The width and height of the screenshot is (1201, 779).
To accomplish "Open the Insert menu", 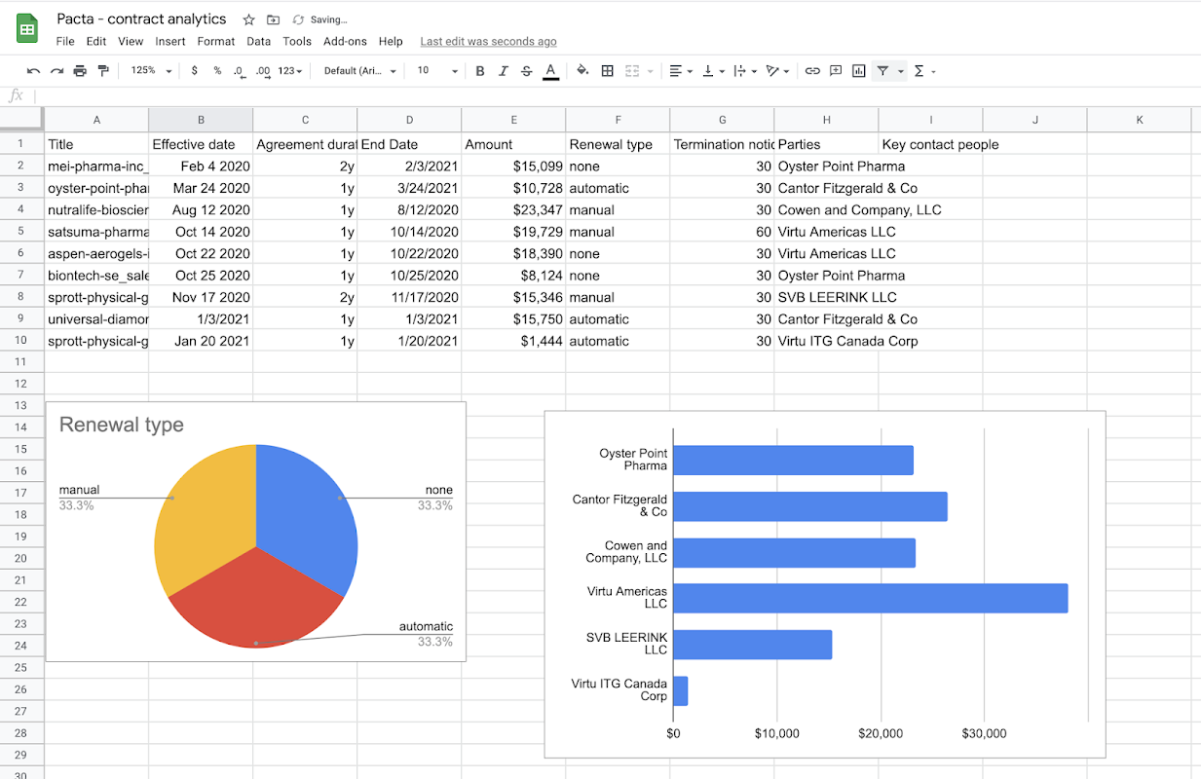I will tap(170, 42).
